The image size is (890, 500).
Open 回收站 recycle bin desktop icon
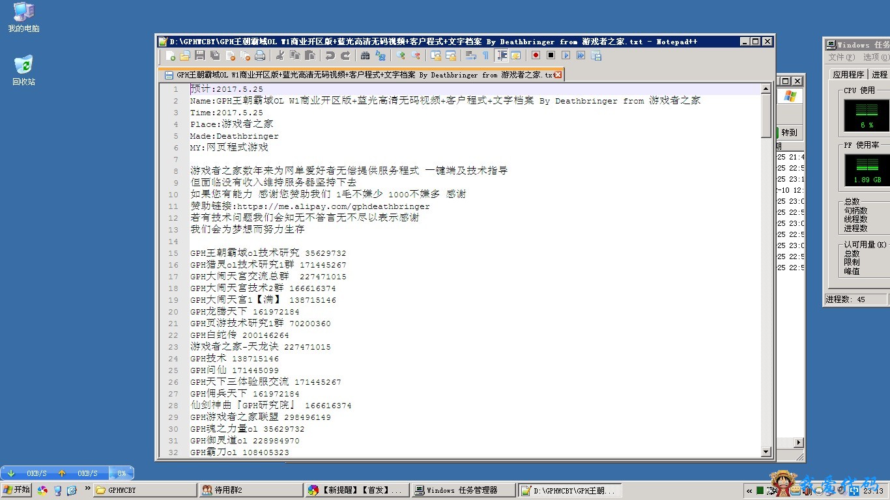click(x=23, y=70)
